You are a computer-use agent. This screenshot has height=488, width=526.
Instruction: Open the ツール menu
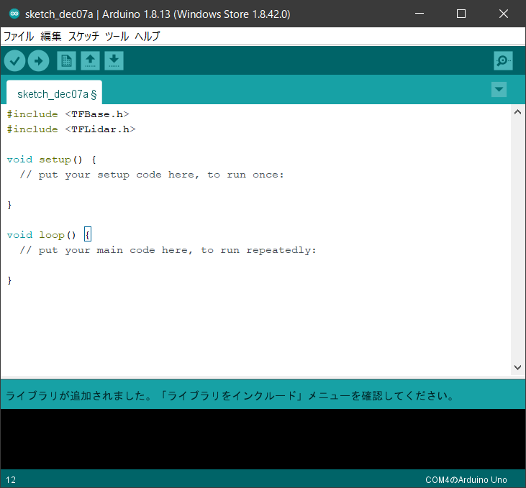pyautogui.click(x=117, y=36)
